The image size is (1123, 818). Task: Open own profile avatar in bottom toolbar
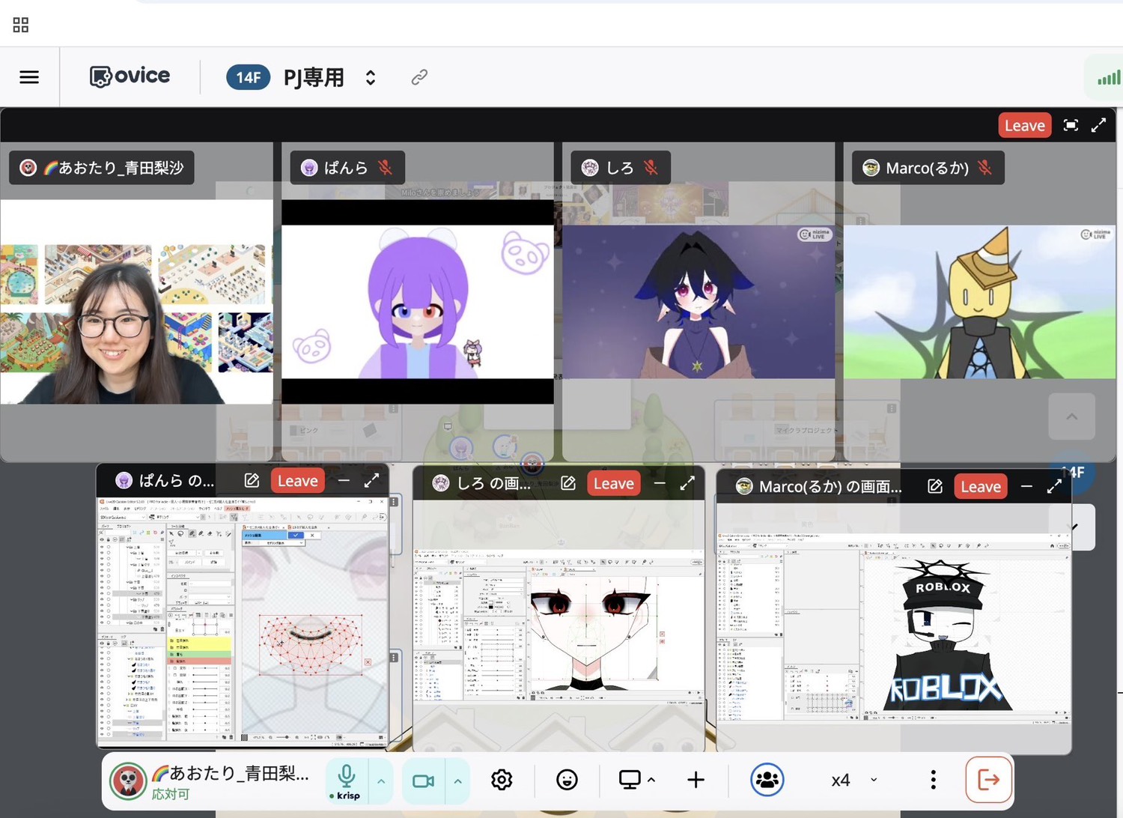tap(128, 781)
